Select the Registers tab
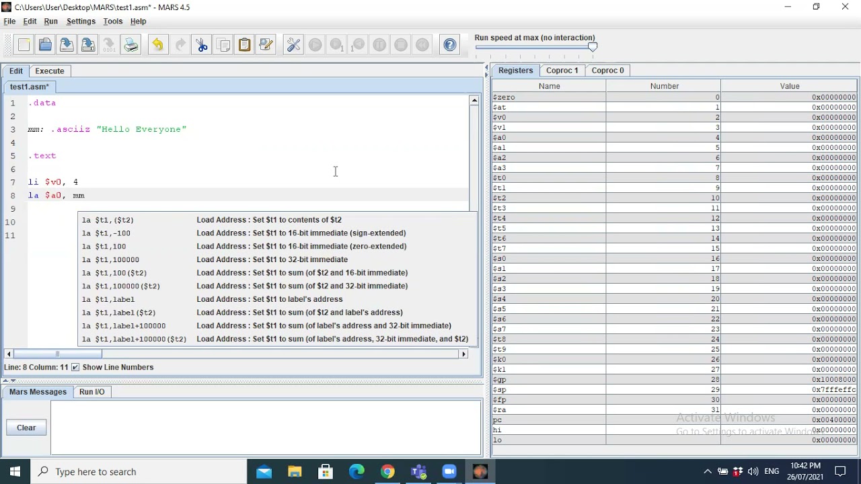861x484 pixels. pyautogui.click(x=516, y=70)
